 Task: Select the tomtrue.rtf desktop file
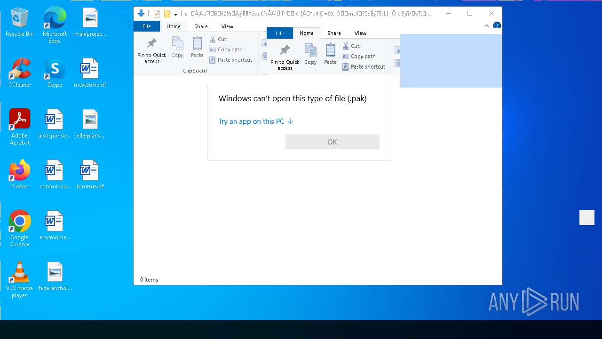click(90, 175)
